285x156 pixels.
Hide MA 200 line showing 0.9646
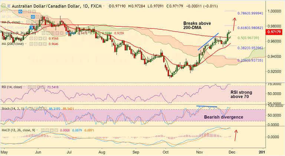(31, 44)
